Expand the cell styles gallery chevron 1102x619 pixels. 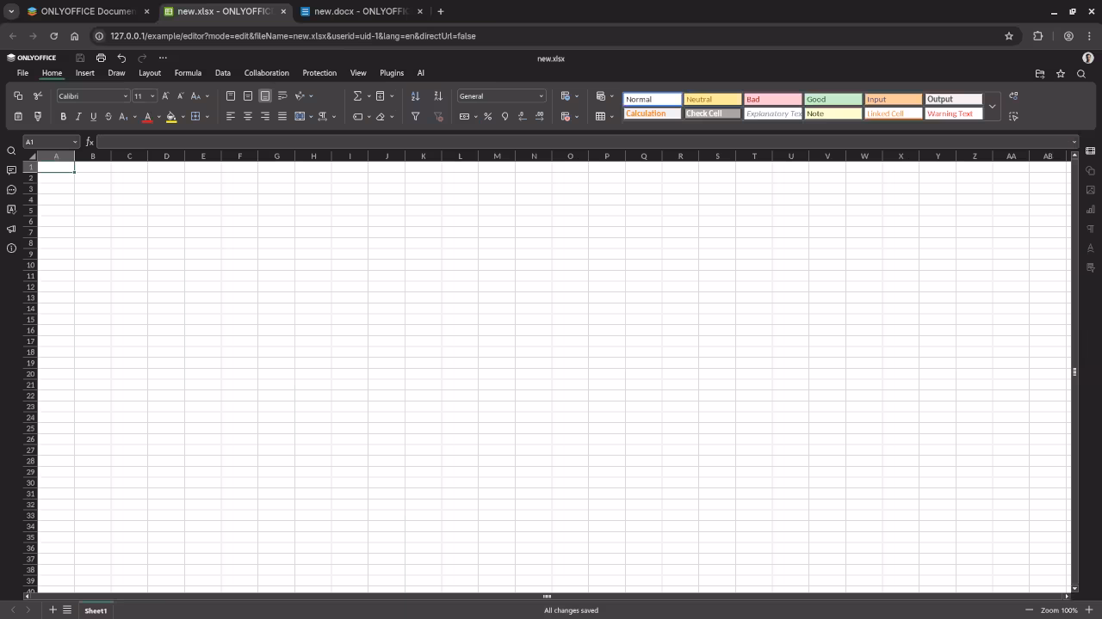(992, 106)
